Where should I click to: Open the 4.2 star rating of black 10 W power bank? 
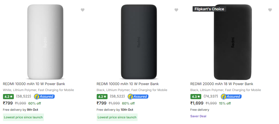[x=102, y=97]
